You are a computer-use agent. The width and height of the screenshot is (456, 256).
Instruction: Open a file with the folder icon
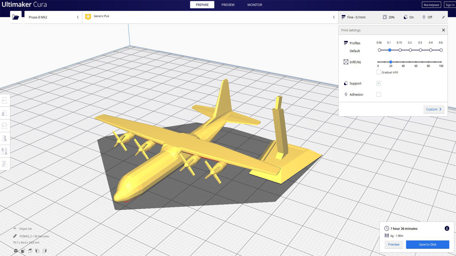point(16,17)
